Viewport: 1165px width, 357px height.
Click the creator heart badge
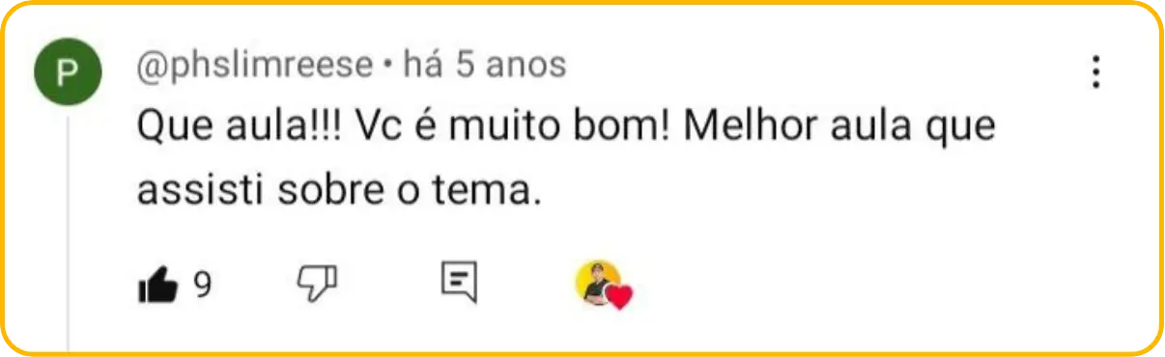605,285
